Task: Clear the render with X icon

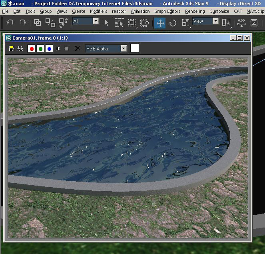Action: (78, 49)
